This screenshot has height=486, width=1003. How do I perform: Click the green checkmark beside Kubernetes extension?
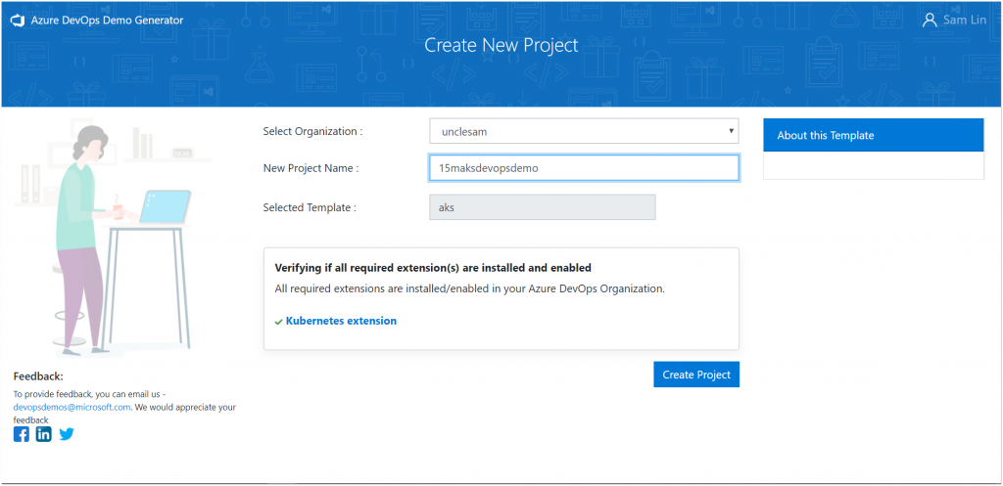pyautogui.click(x=278, y=322)
